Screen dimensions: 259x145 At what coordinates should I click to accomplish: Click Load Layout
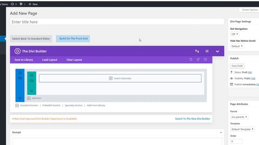click(50, 60)
